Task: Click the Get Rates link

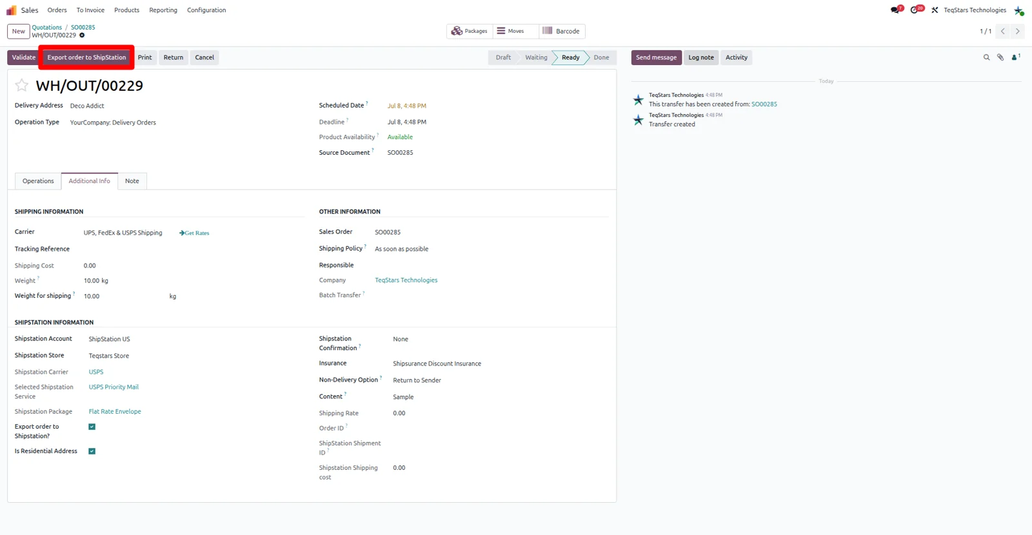Action: [194, 233]
